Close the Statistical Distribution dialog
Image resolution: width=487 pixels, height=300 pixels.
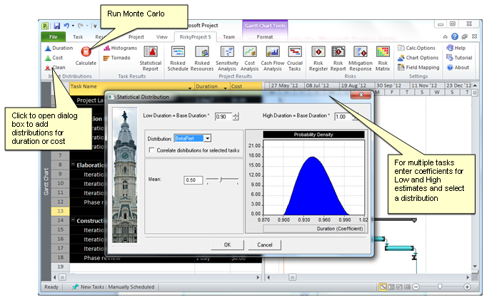(x=361, y=95)
